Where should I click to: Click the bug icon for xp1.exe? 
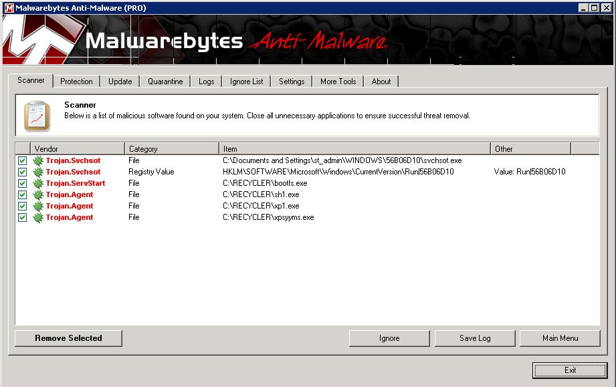tap(38, 206)
